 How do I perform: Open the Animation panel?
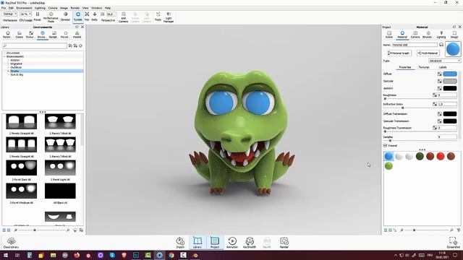232,243
